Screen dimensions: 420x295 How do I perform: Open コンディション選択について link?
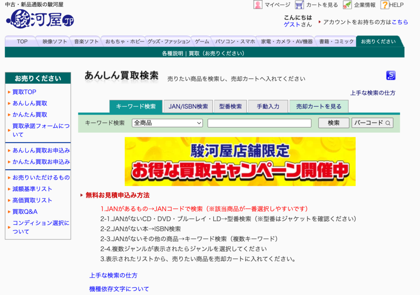41,227
